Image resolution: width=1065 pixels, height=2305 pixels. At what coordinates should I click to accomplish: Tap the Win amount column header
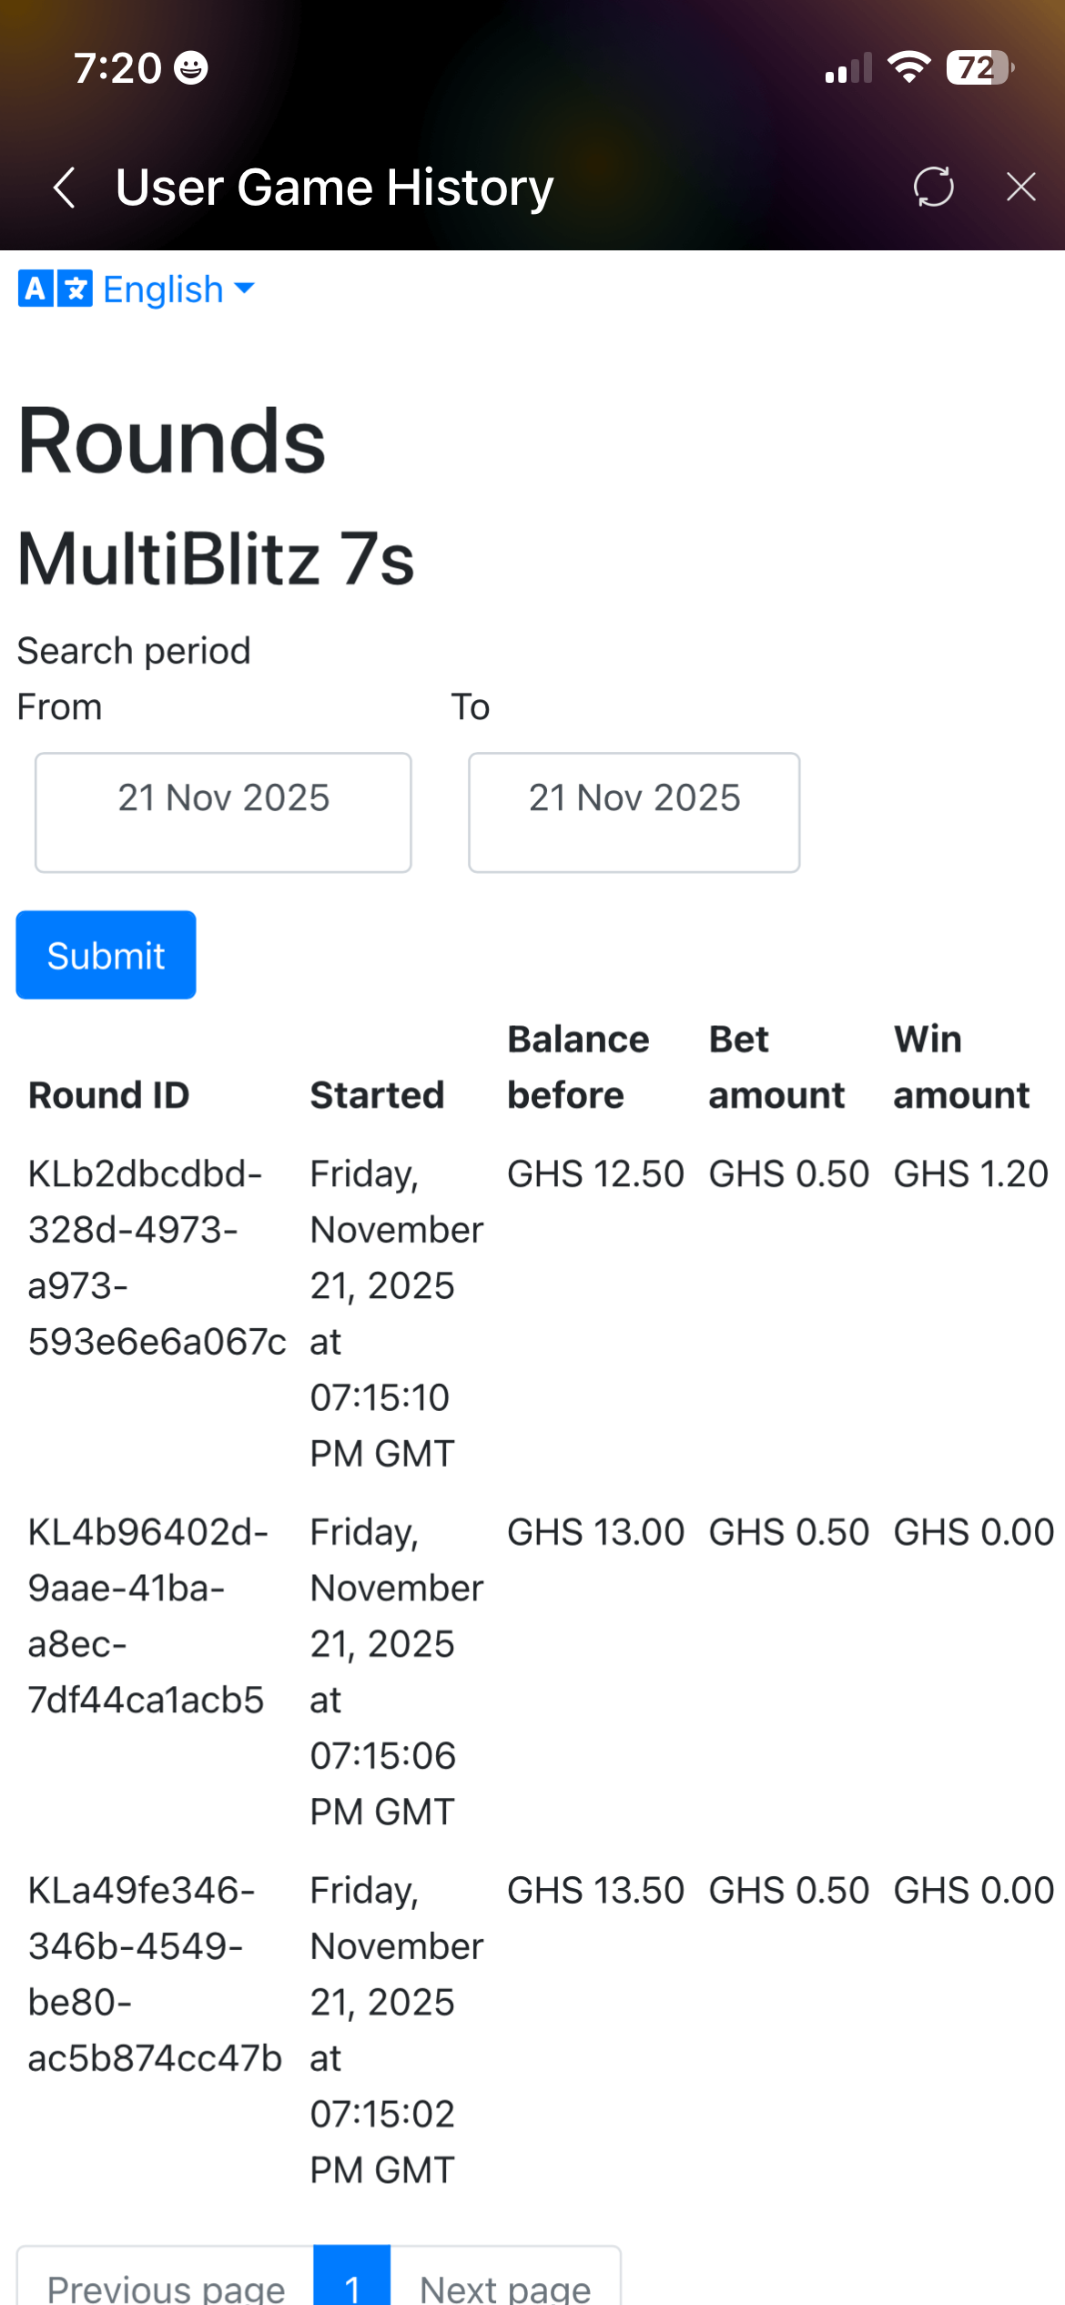pos(961,1067)
